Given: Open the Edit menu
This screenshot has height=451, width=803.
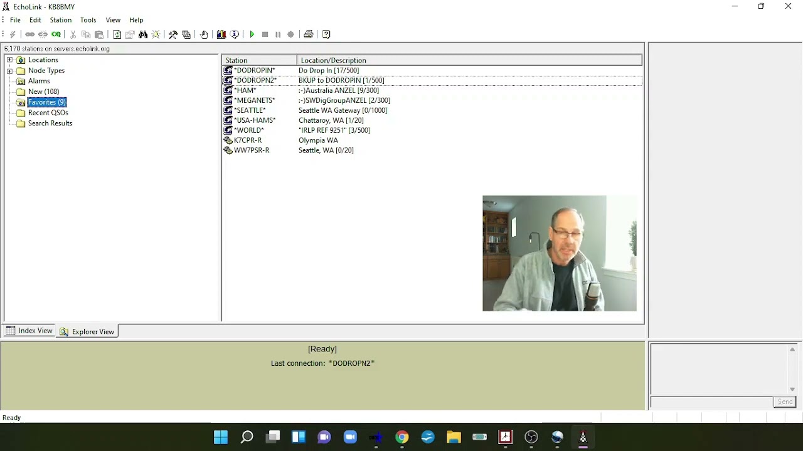Looking at the screenshot, I should pyautogui.click(x=35, y=20).
